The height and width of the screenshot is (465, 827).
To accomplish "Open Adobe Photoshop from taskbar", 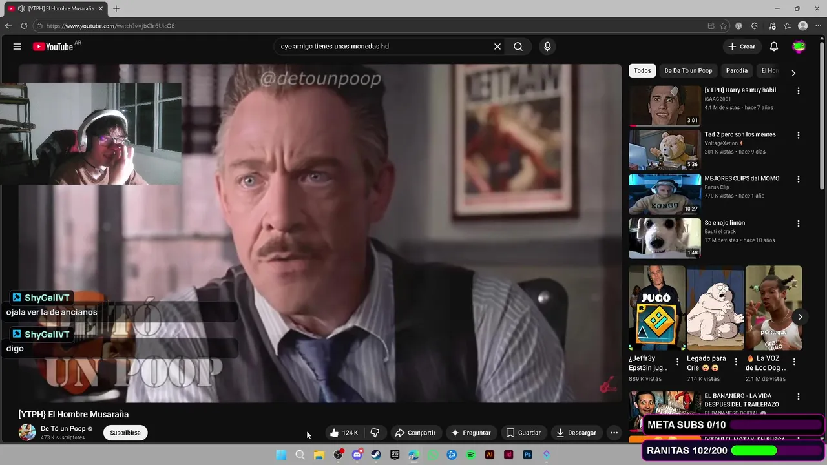I will pyautogui.click(x=527, y=455).
